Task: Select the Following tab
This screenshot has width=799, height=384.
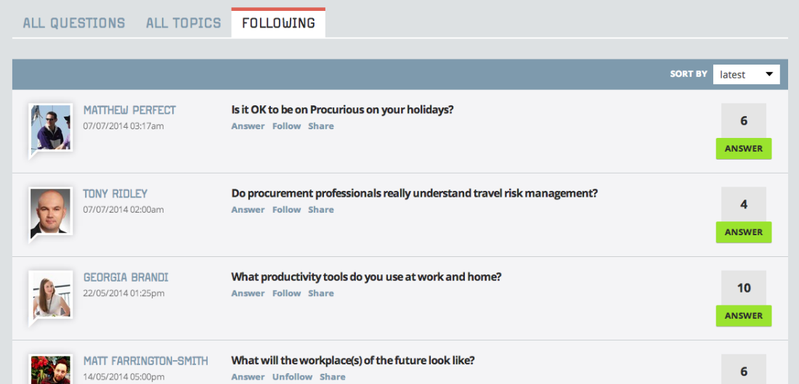Action: (x=278, y=23)
